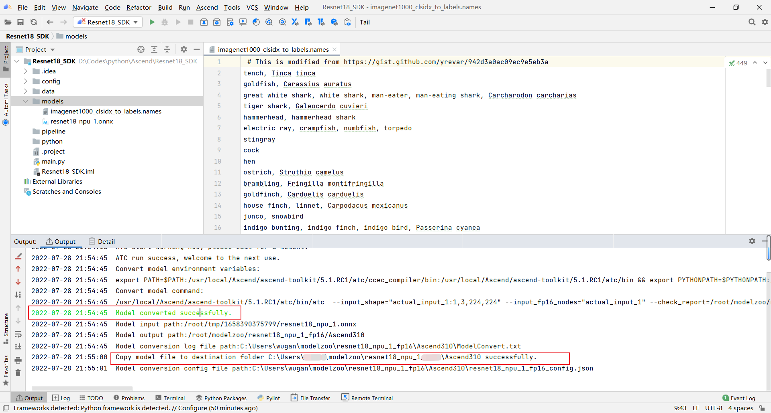This screenshot has width=771, height=413.
Task: Click the toolbar box icon with blue gear
Action: coord(217,22)
